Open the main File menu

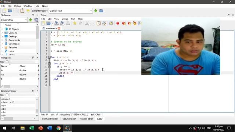(x=3, y=6)
